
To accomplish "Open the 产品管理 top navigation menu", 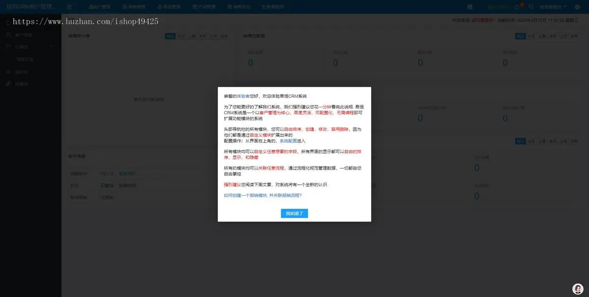I will click(x=204, y=7).
